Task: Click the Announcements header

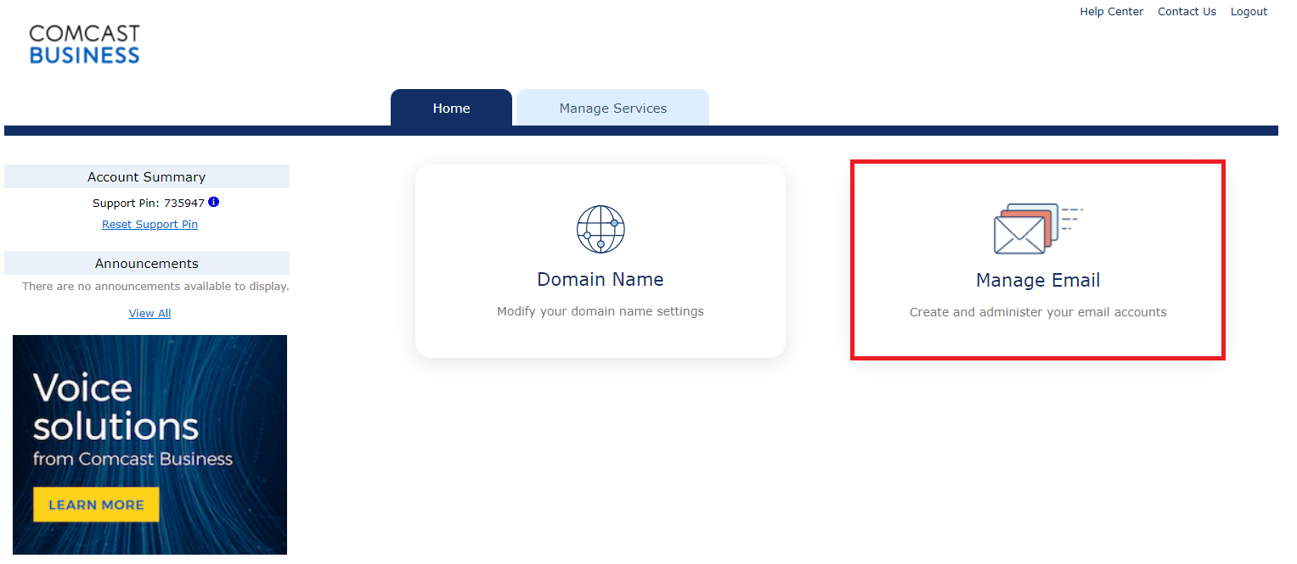Action: (x=146, y=263)
